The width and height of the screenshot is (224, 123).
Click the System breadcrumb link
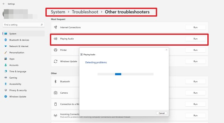tap(58, 12)
